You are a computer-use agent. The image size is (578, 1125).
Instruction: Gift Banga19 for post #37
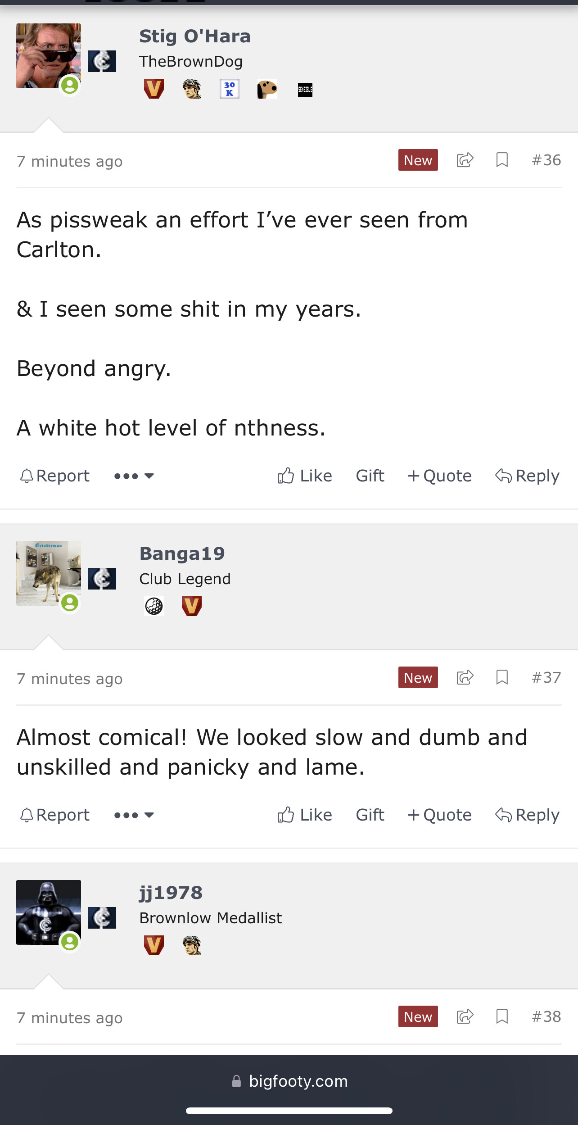point(370,815)
